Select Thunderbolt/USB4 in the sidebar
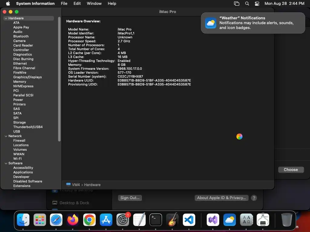This screenshot has width=310, height=232. click(x=28, y=127)
